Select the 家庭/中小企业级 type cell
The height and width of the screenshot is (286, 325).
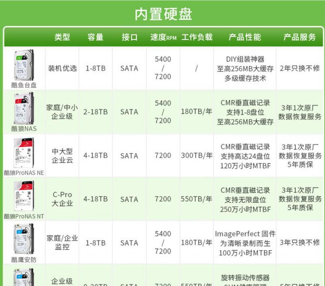pyautogui.click(x=62, y=112)
